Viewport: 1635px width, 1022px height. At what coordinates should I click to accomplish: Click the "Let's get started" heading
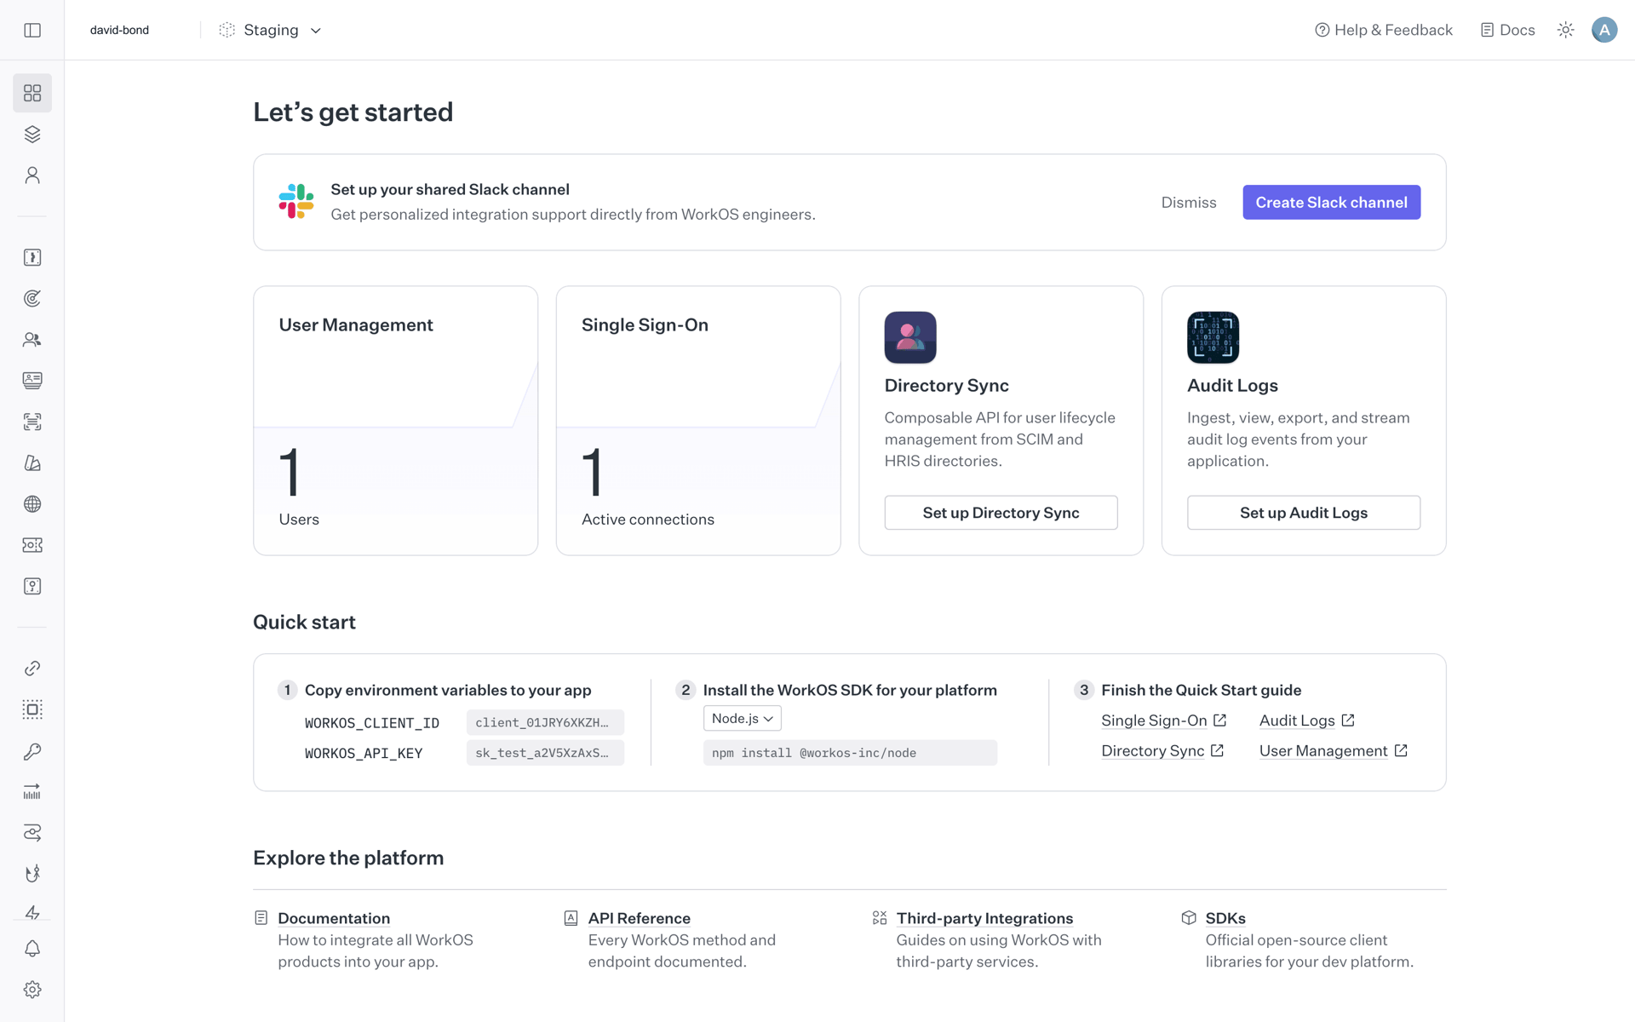[x=353, y=112]
